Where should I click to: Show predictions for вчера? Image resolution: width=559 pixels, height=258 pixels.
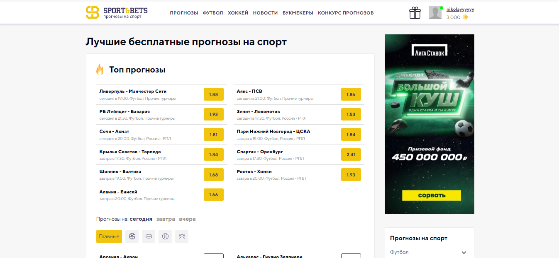187,219
